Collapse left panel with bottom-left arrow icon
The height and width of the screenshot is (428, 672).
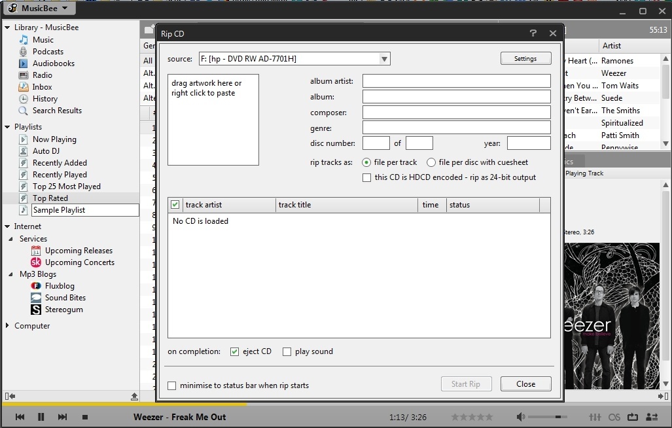(10, 397)
